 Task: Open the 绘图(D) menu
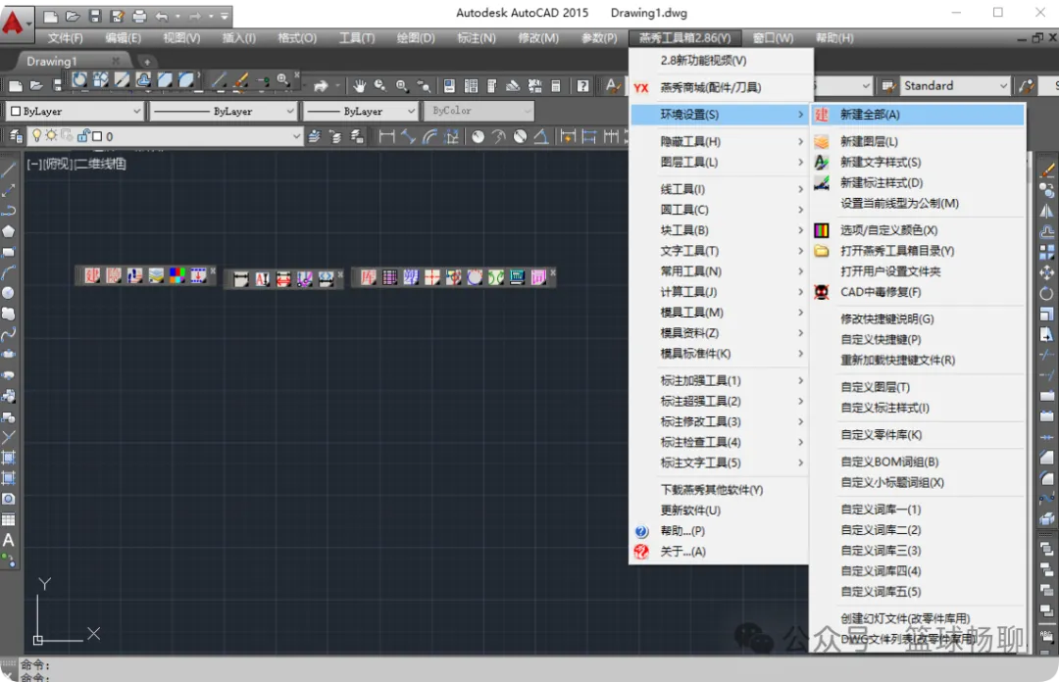(x=416, y=38)
